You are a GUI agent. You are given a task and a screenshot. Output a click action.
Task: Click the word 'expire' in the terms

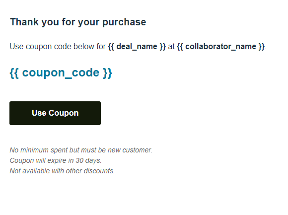[57, 161]
